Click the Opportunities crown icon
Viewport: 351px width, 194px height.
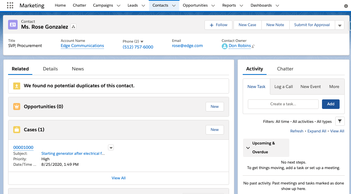click(17, 107)
